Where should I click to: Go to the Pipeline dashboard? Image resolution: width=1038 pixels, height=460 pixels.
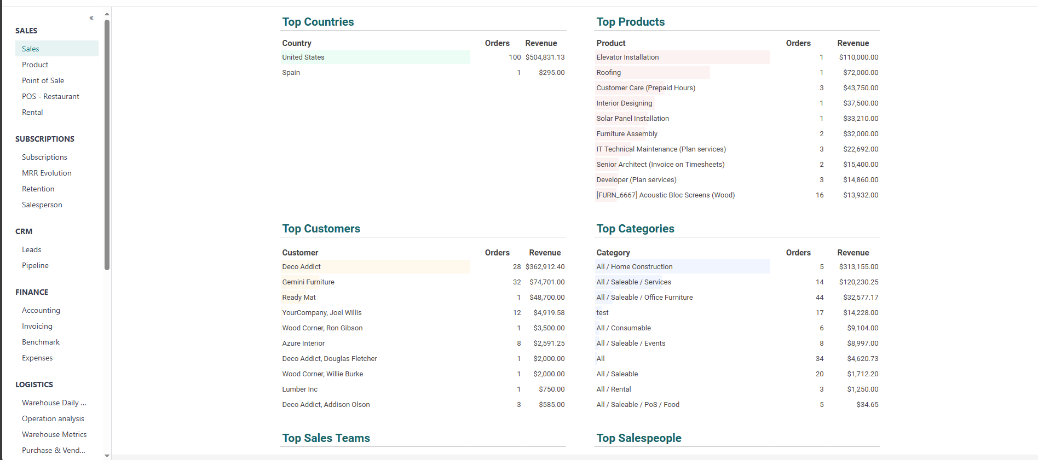(35, 265)
